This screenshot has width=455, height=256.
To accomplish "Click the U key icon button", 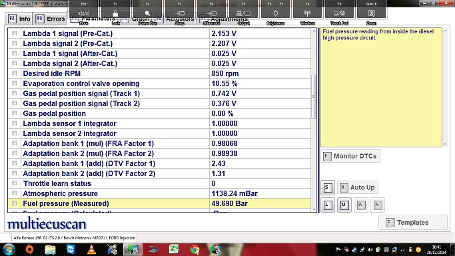I will point(344,205).
